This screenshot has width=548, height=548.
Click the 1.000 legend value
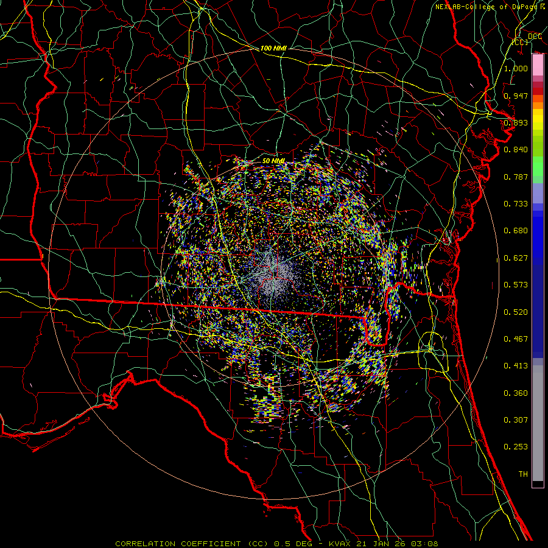pyautogui.click(x=516, y=69)
